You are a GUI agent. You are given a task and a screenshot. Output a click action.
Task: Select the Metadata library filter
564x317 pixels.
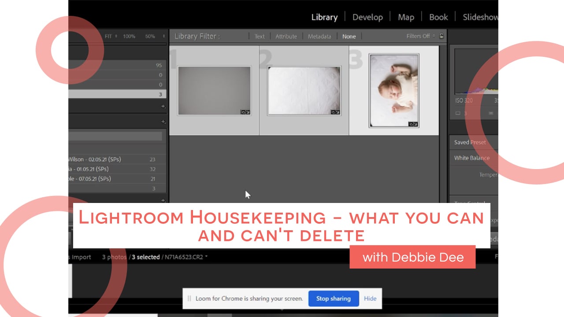[x=319, y=37]
